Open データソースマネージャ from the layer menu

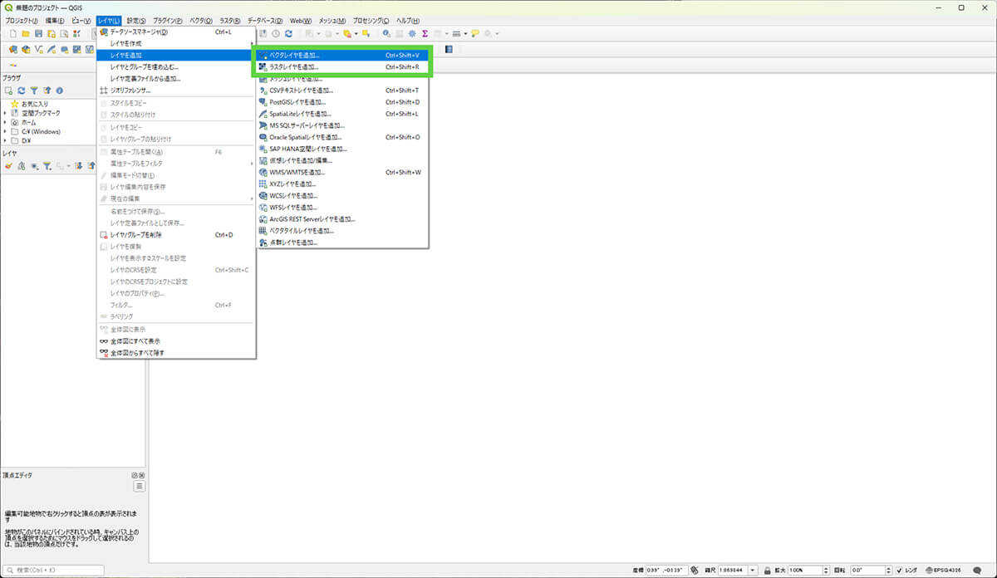[x=176, y=32]
